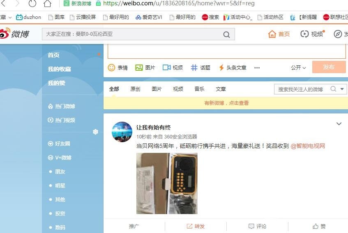
Task: Open the 新提醒 bookmark
Action: click(304, 17)
